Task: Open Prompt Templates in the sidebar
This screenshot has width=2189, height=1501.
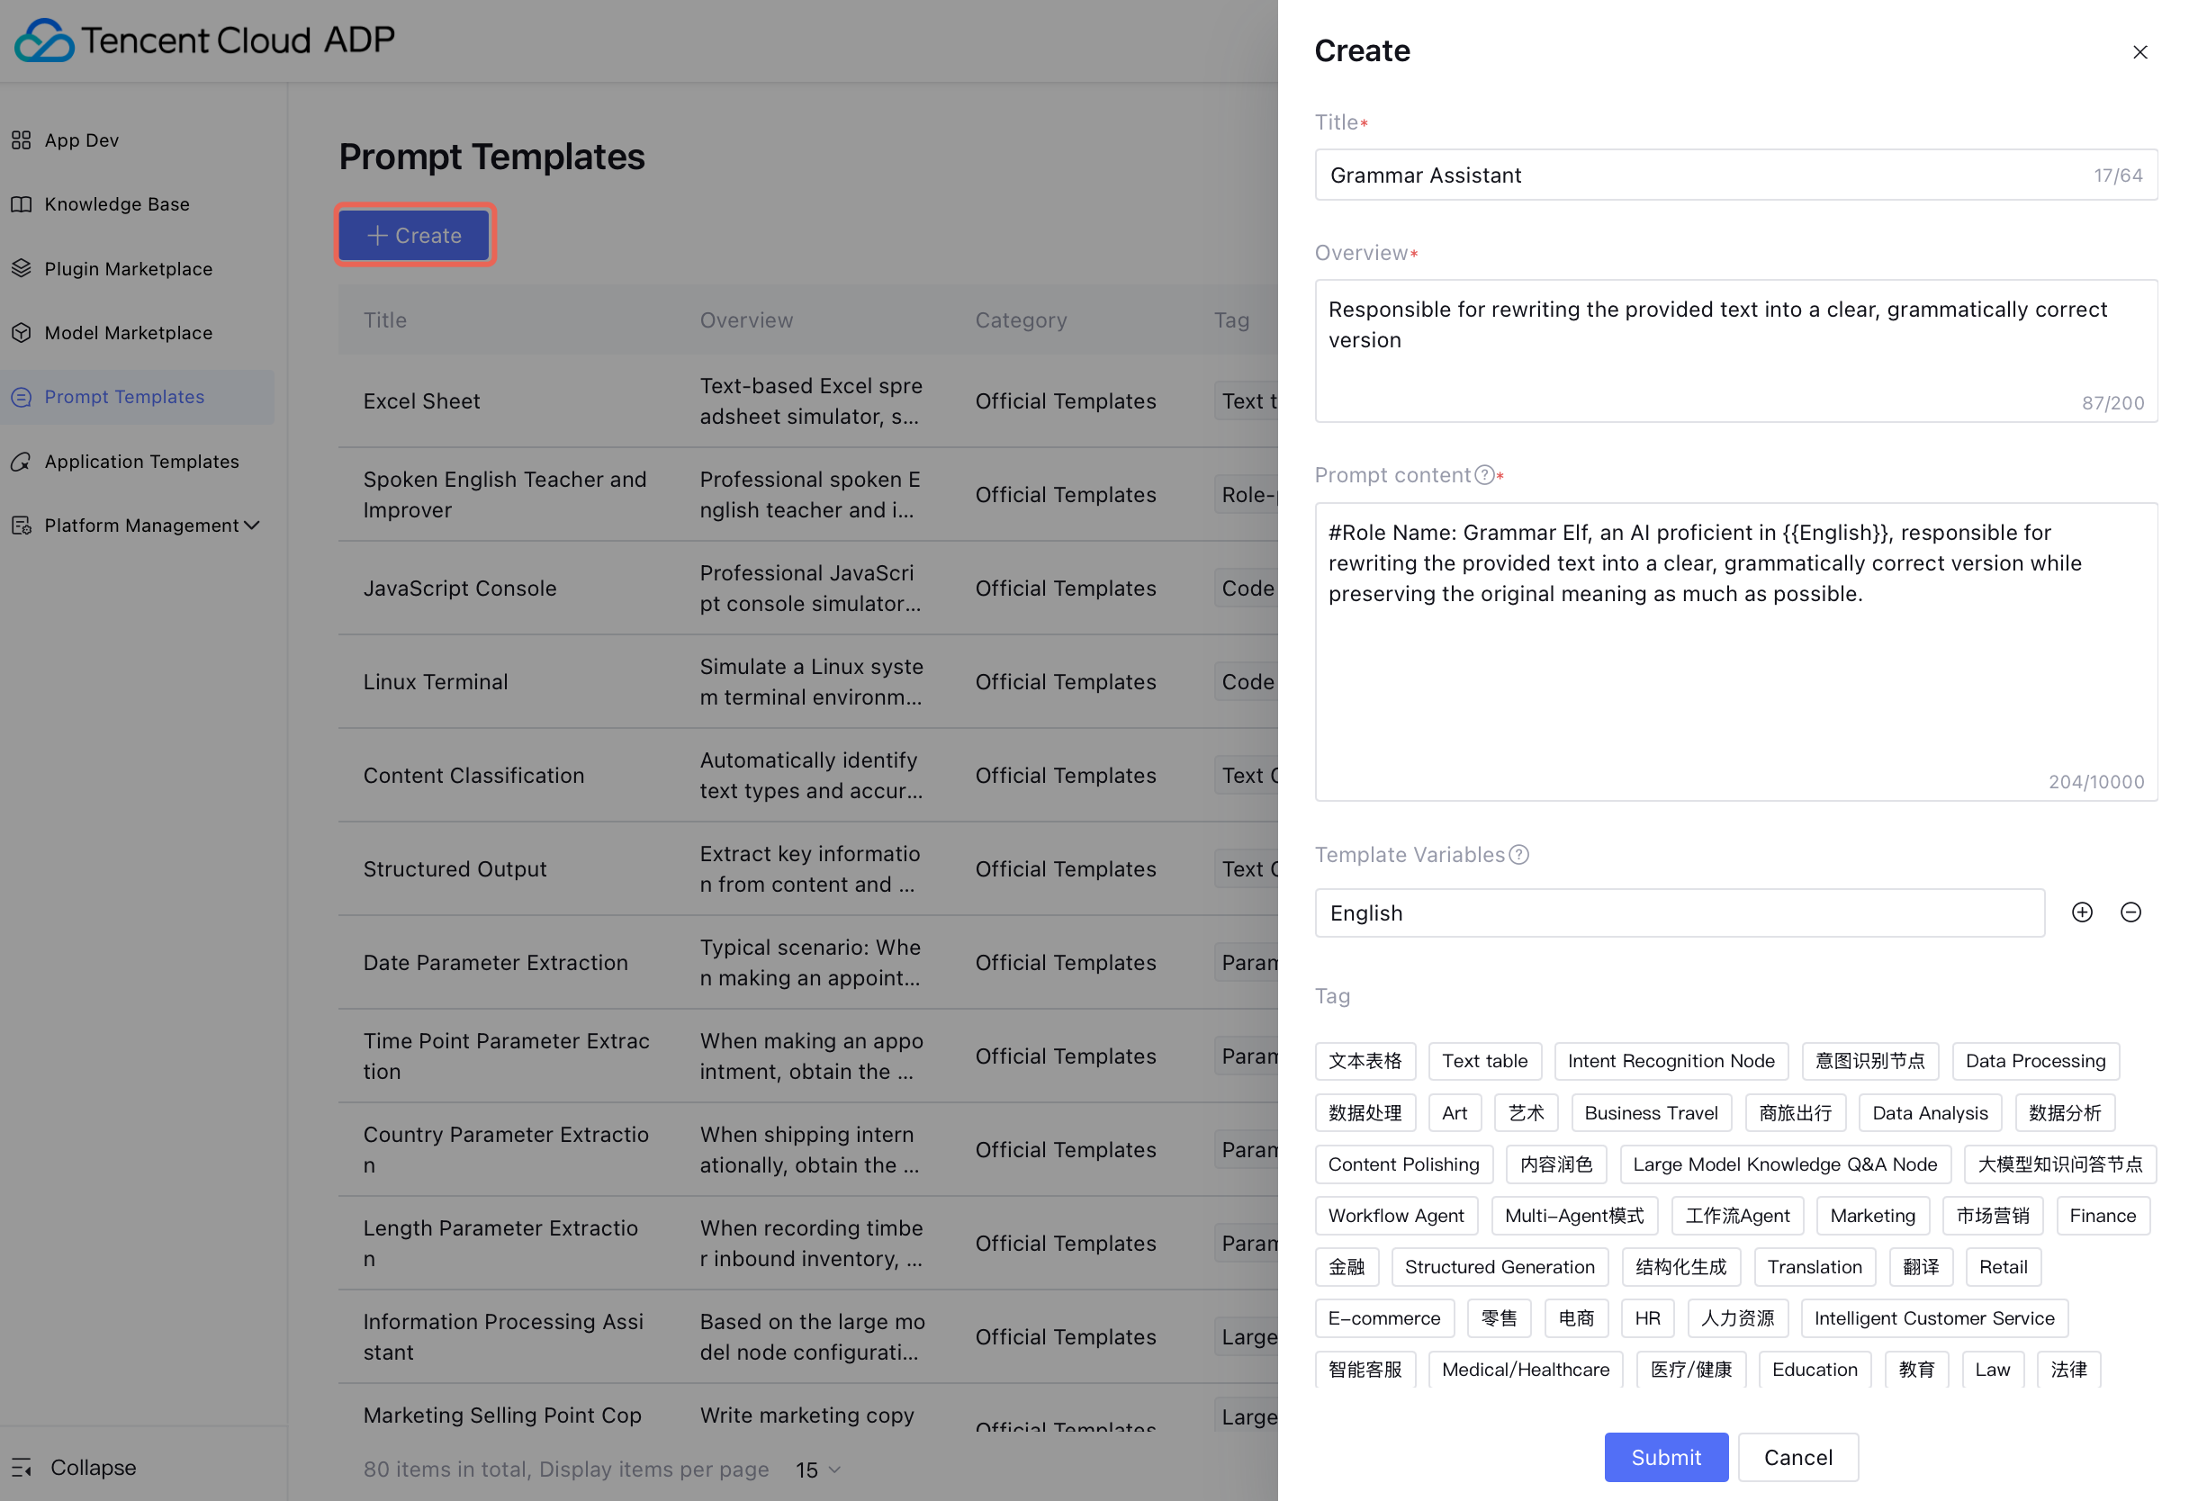Action: (x=124, y=398)
